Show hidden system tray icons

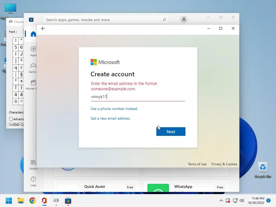point(221,201)
